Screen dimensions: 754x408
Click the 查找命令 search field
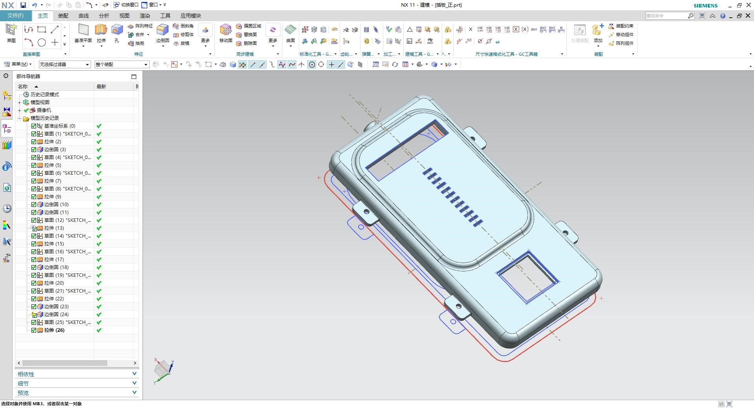[x=666, y=16]
